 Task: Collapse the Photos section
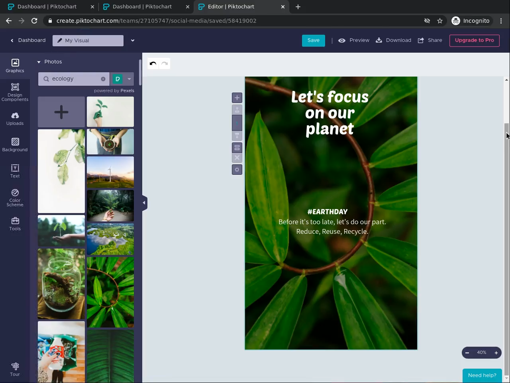click(39, 62)
